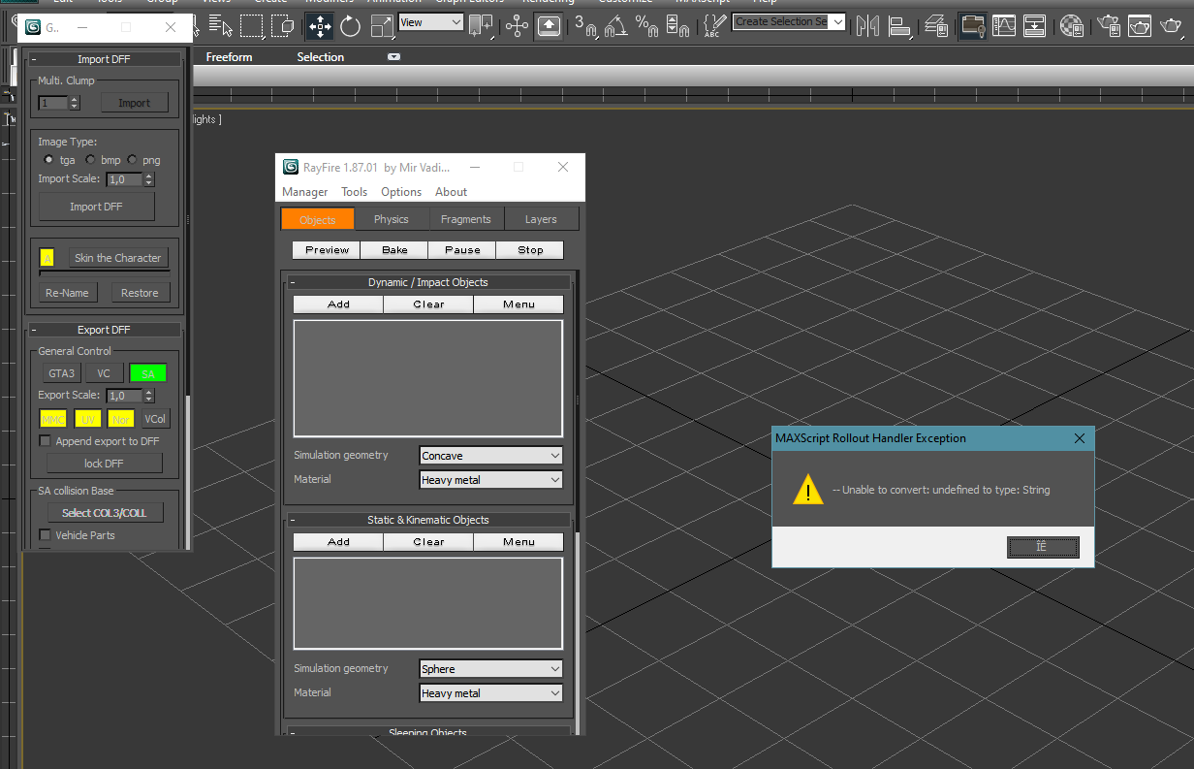The width and height of the screenshot is (1194, 769).
Task: Switch to the Physics tab in RayFire
Action: click(392, 219)
